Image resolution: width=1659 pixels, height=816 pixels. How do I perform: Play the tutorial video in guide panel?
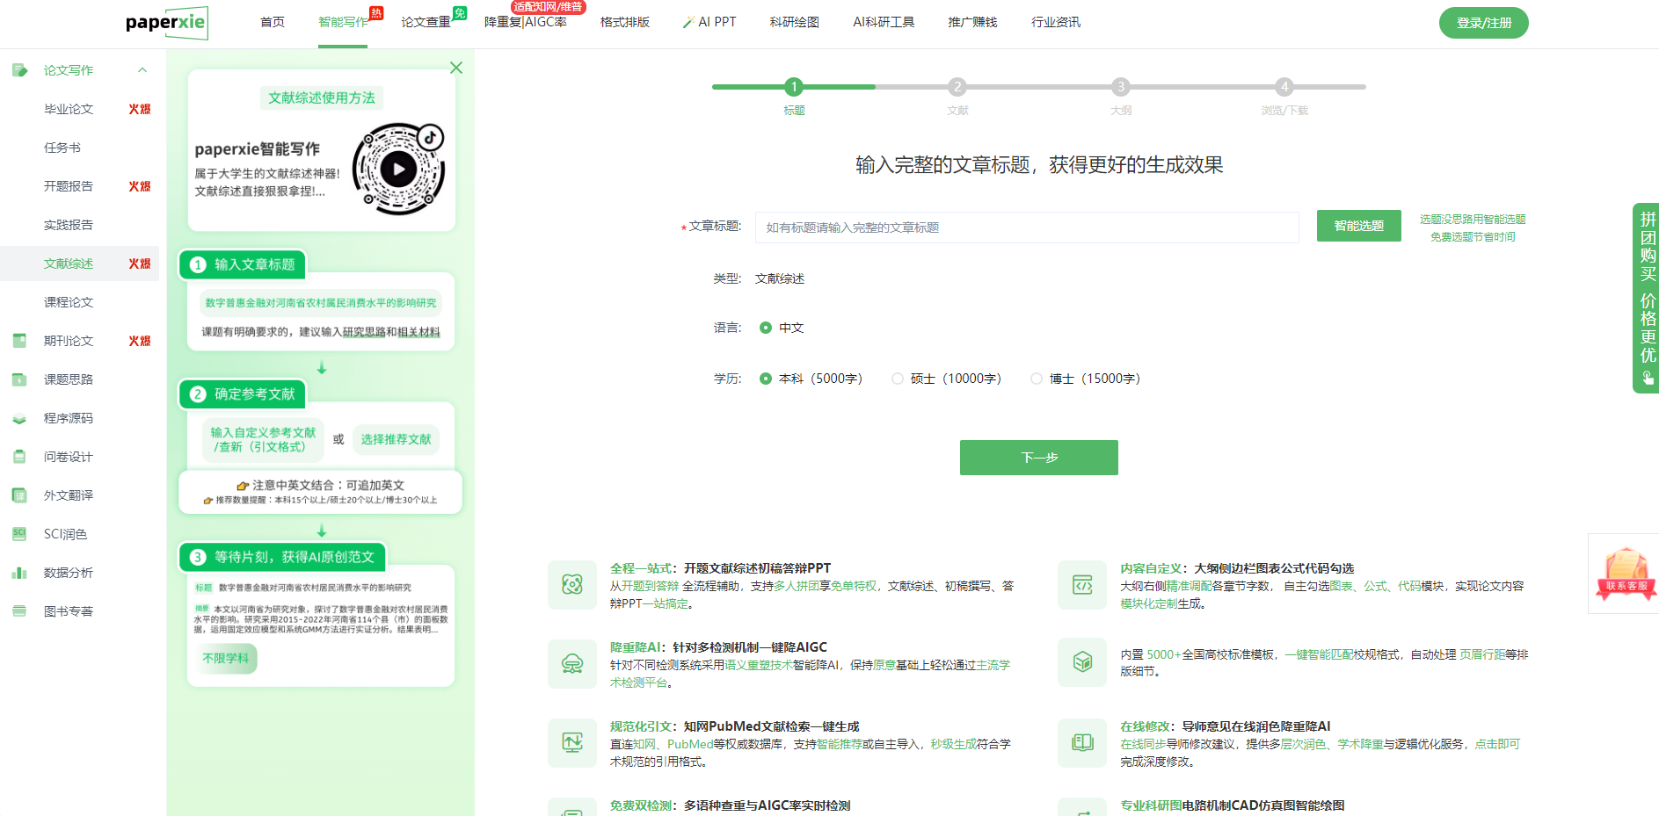(398, 169)
